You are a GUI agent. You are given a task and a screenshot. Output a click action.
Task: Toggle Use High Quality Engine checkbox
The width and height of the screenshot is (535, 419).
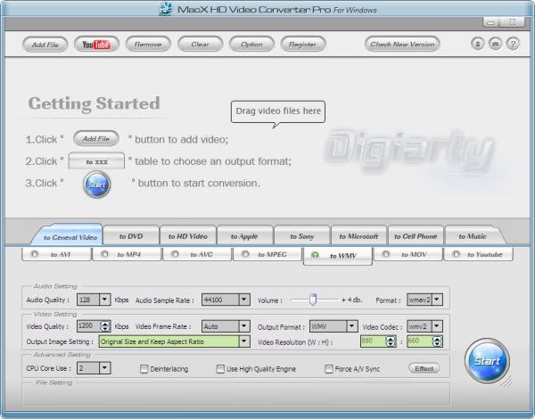click(221, 368)
